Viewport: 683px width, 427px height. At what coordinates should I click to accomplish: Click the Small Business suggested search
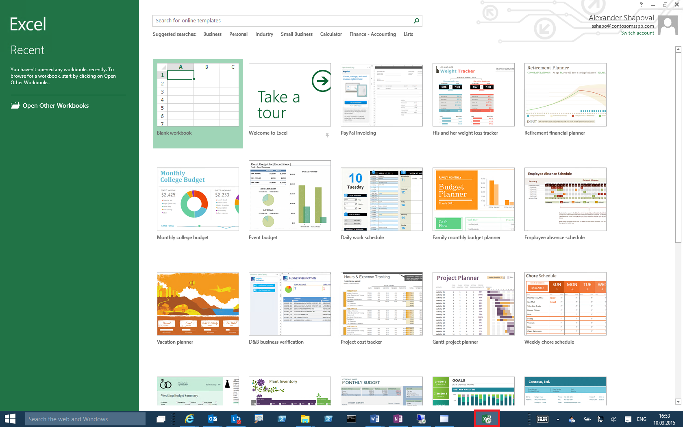coord(297,34)
